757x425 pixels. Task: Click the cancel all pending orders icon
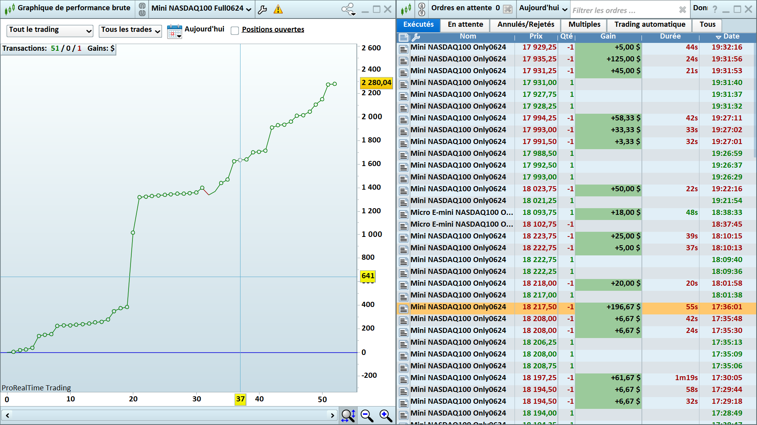click(x=508, y=9)
